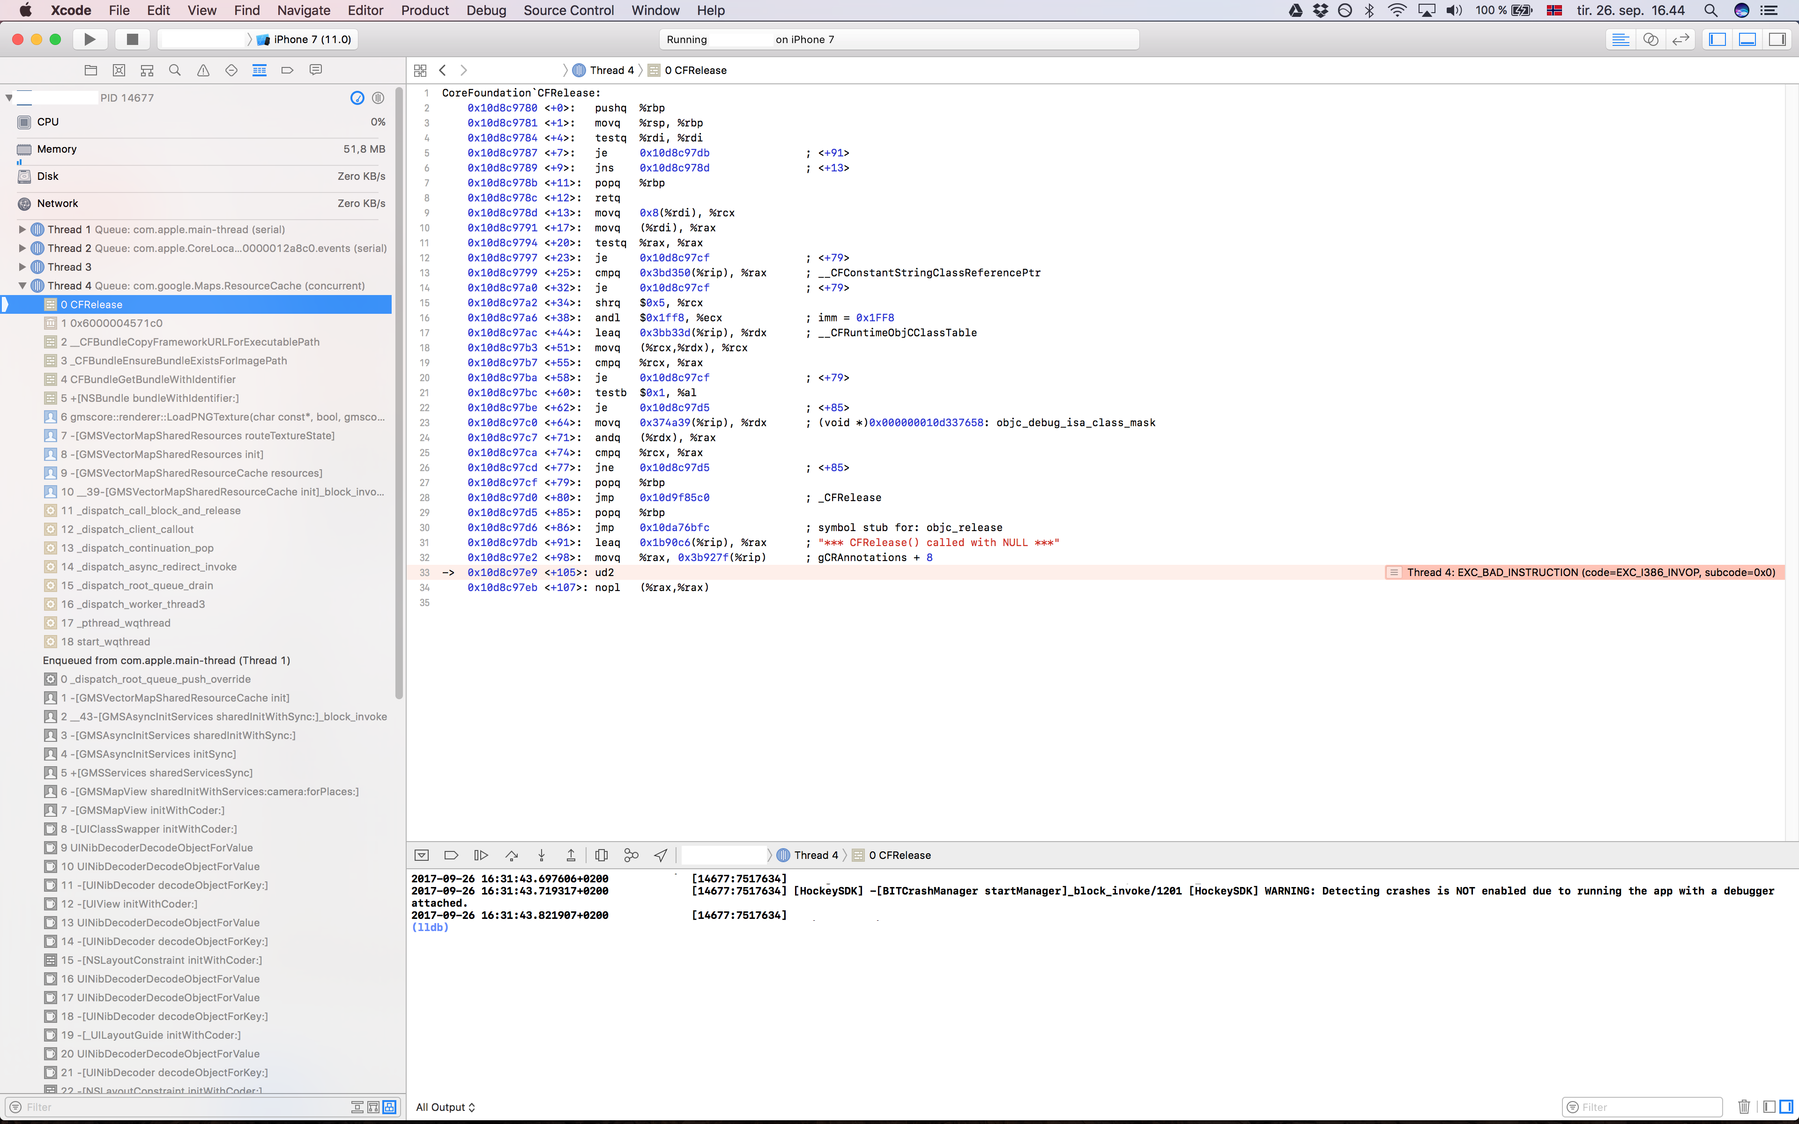This screenshot has height=1124, width=1799.
Task: Click the console Filter field
Action: point(1647,1107)
